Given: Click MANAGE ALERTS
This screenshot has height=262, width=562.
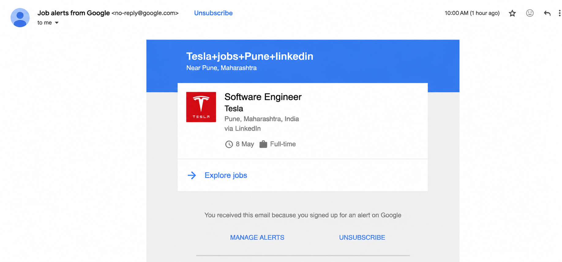Looking at the screenshot, I should tap(257, 238).
